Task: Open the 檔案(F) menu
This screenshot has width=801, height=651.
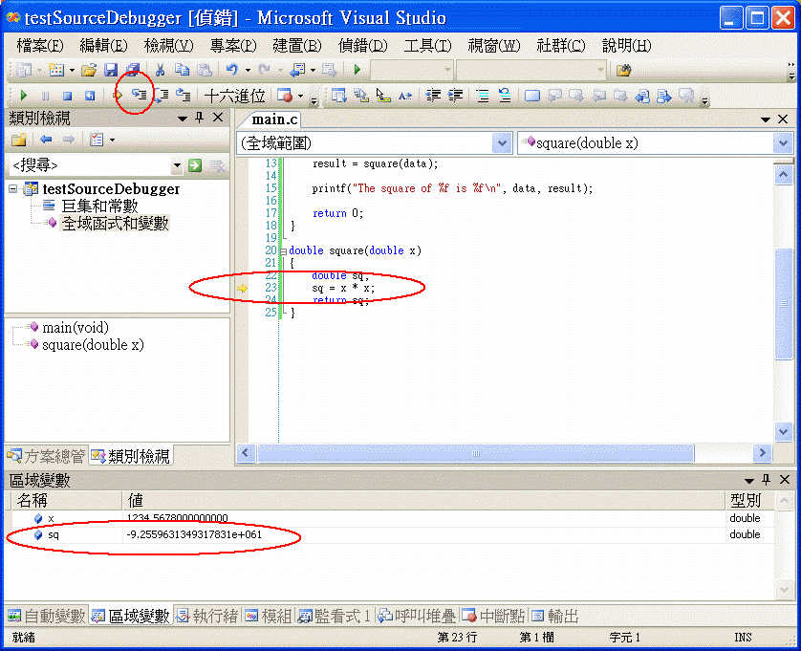Action: click(40, 46)
